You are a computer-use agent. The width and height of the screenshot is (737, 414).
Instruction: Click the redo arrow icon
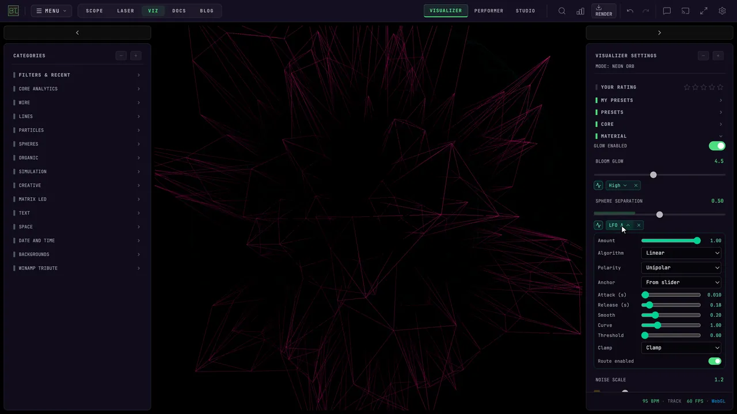coord(646,11)
